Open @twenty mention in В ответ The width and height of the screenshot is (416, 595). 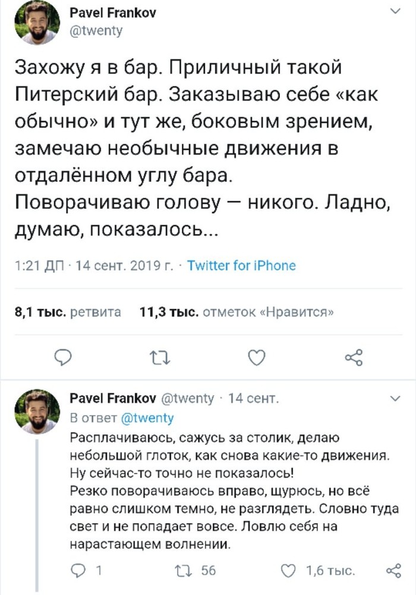tap(147, 418)
